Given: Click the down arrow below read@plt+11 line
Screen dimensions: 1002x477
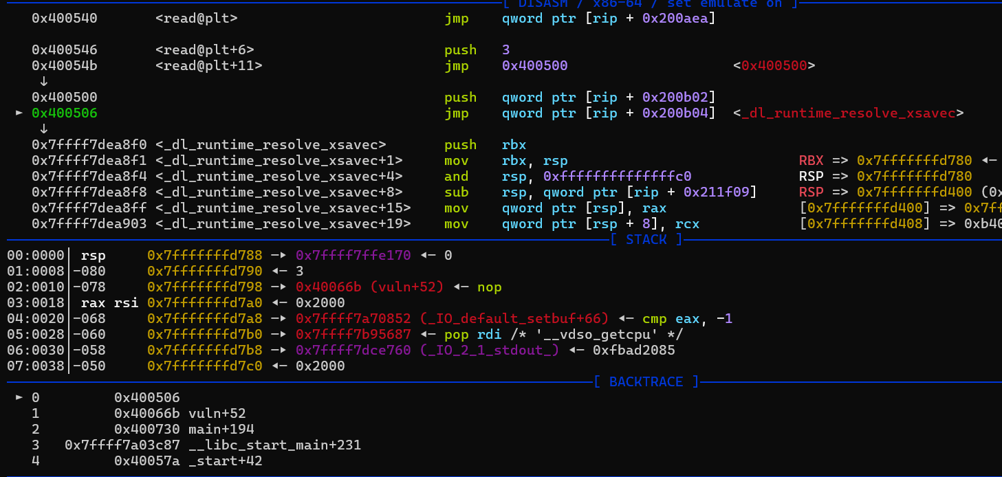Looking at the screenshot, I should coord(44,81).
